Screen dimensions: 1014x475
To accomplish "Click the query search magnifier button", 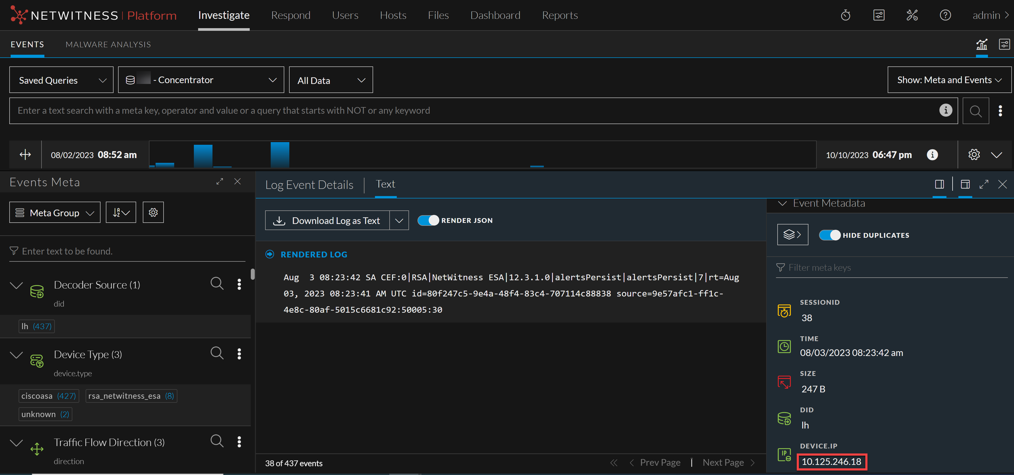I will pos(975,111).
